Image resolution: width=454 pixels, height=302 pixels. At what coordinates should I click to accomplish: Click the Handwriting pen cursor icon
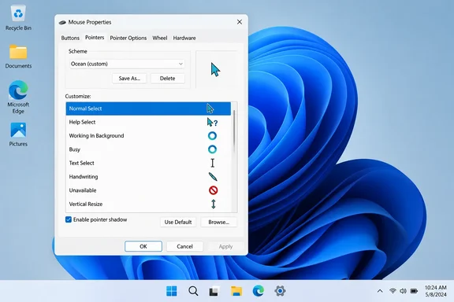click(213, 177)
